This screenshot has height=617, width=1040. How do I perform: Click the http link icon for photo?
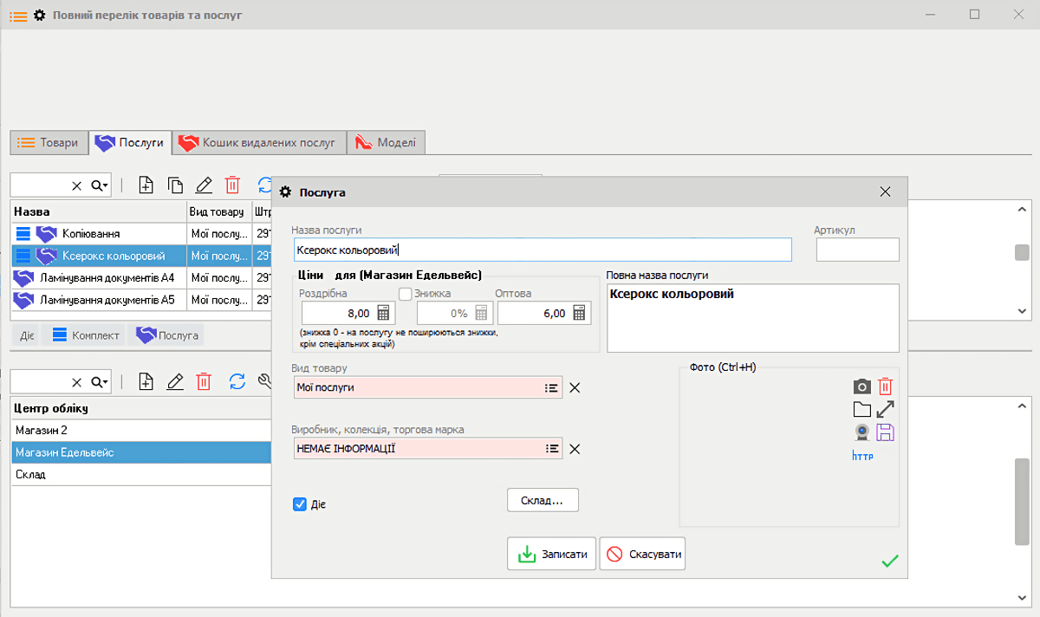863,455
